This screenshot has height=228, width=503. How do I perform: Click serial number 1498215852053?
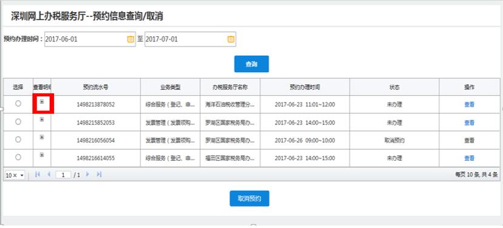tap(96, 123)
